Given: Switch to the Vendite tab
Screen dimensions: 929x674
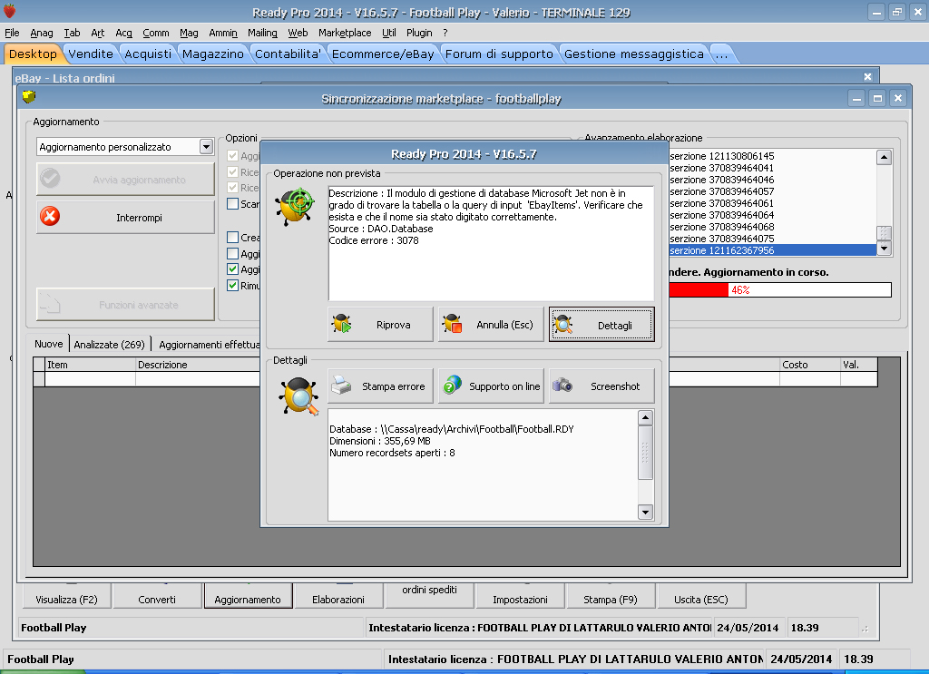Looking at the screenshot, I should pos(91,54).
